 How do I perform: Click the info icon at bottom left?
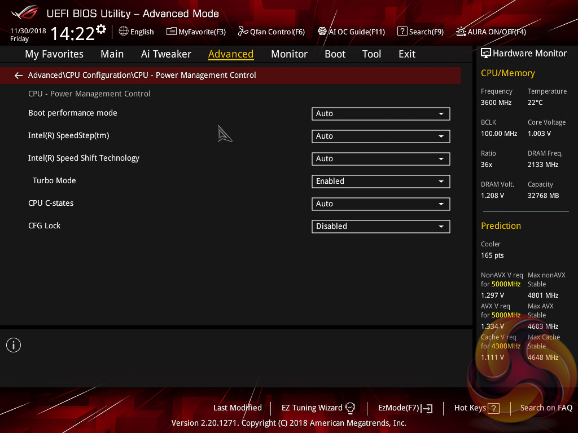[x=13, y=344]
